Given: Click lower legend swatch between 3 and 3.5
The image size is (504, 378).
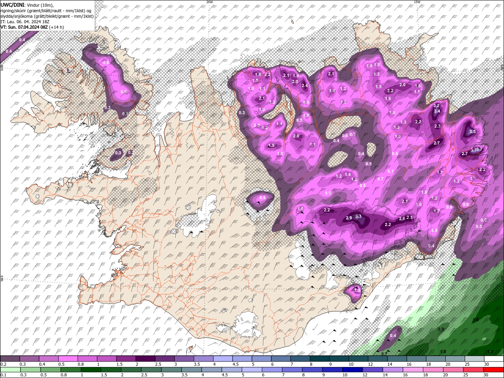Looking at the screenshot, I should [170, 370].
